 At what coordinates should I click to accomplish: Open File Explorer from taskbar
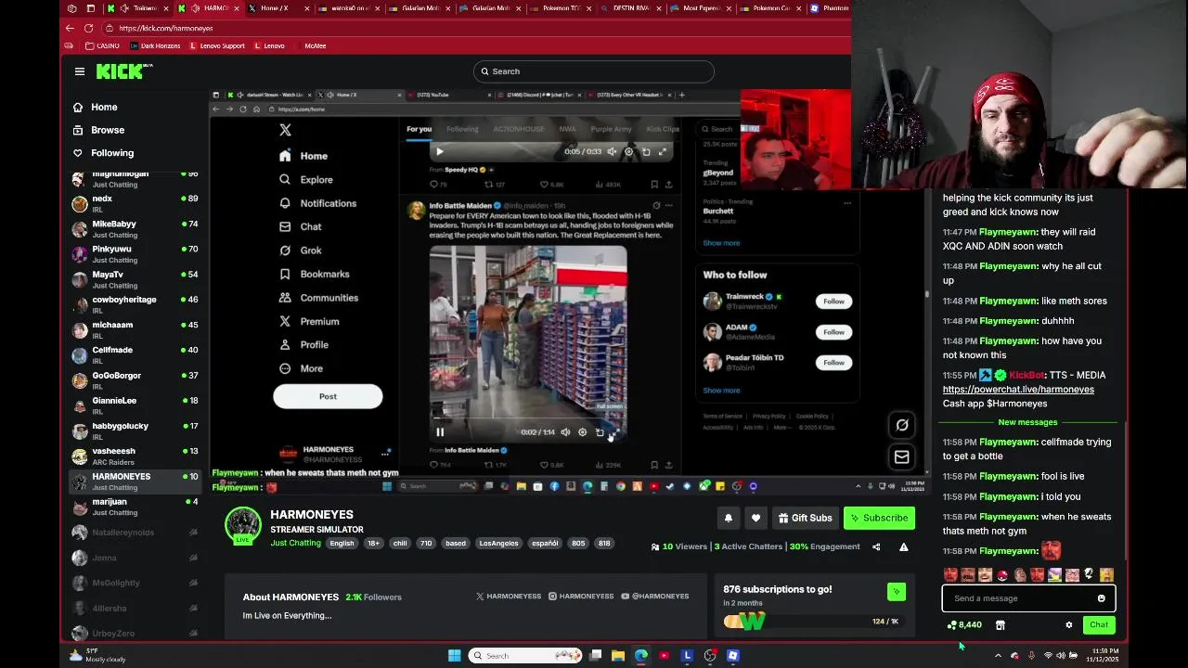click(x=617, y=656)
